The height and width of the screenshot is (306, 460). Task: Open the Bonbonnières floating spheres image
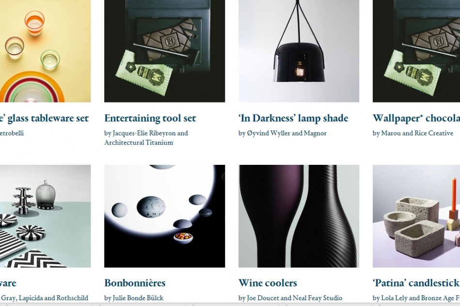165,216
